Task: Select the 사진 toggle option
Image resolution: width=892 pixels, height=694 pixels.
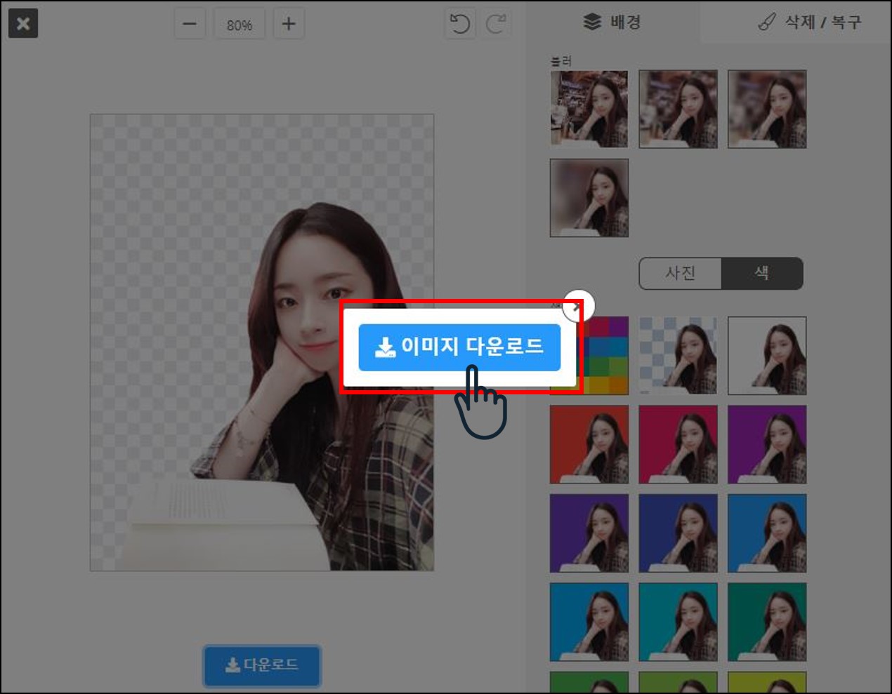Action: coord(680,273)
